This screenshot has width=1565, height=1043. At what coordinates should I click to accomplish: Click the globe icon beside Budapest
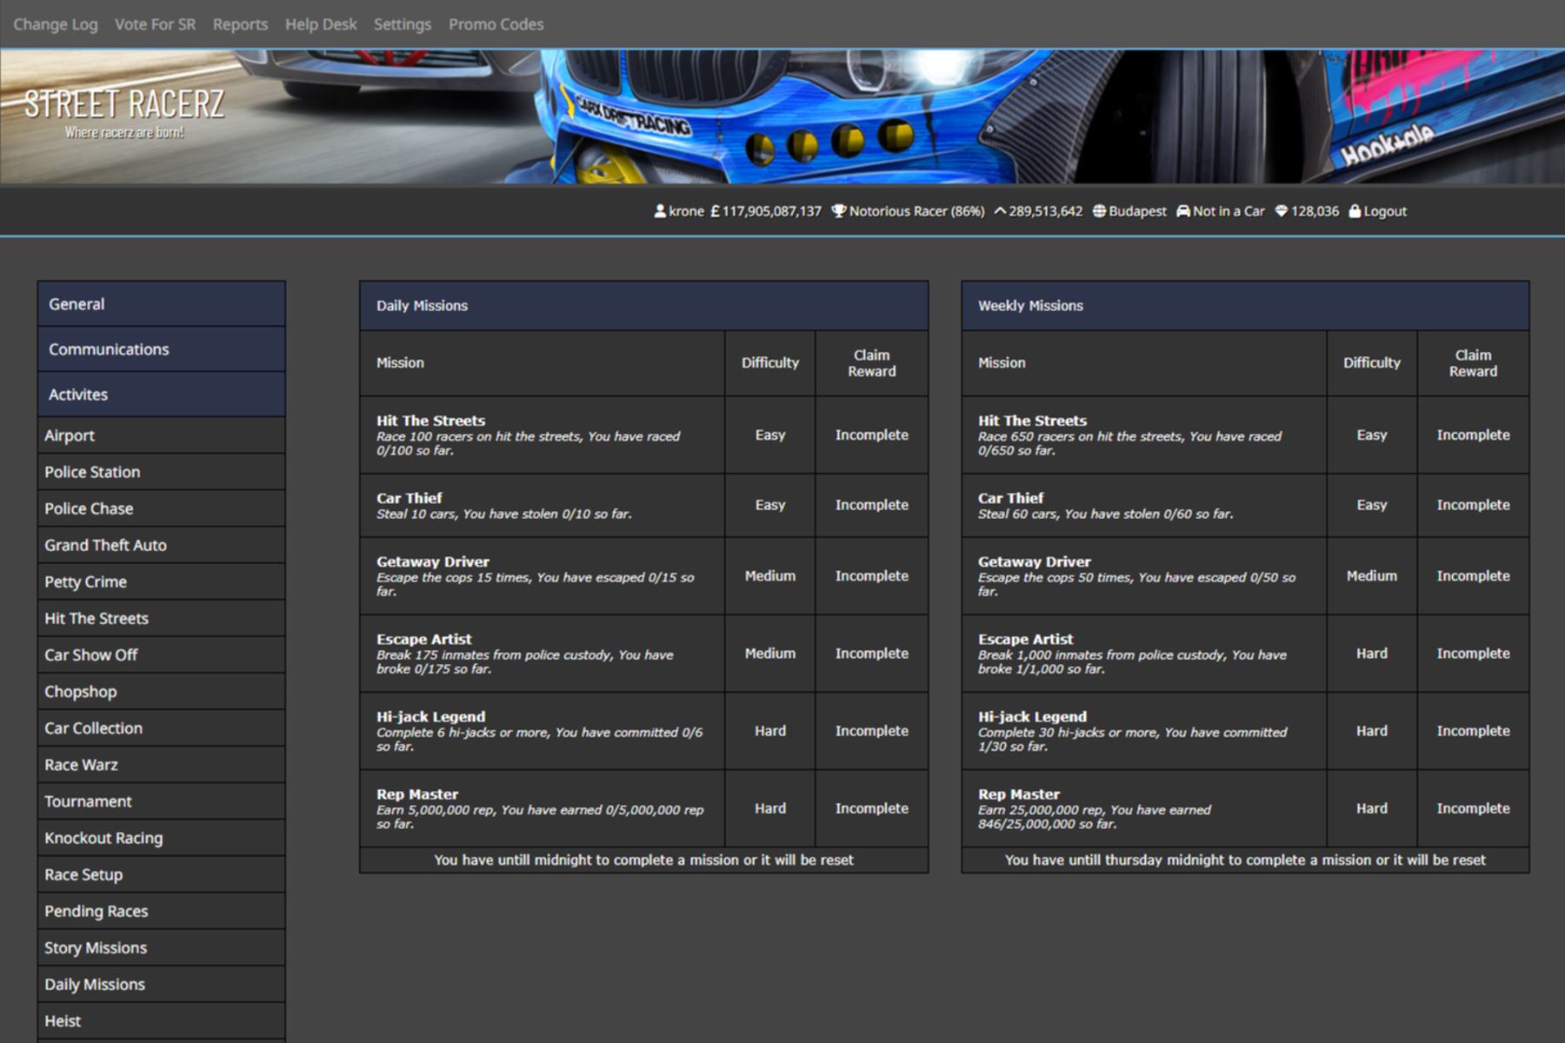click(x=1099, y=211)
